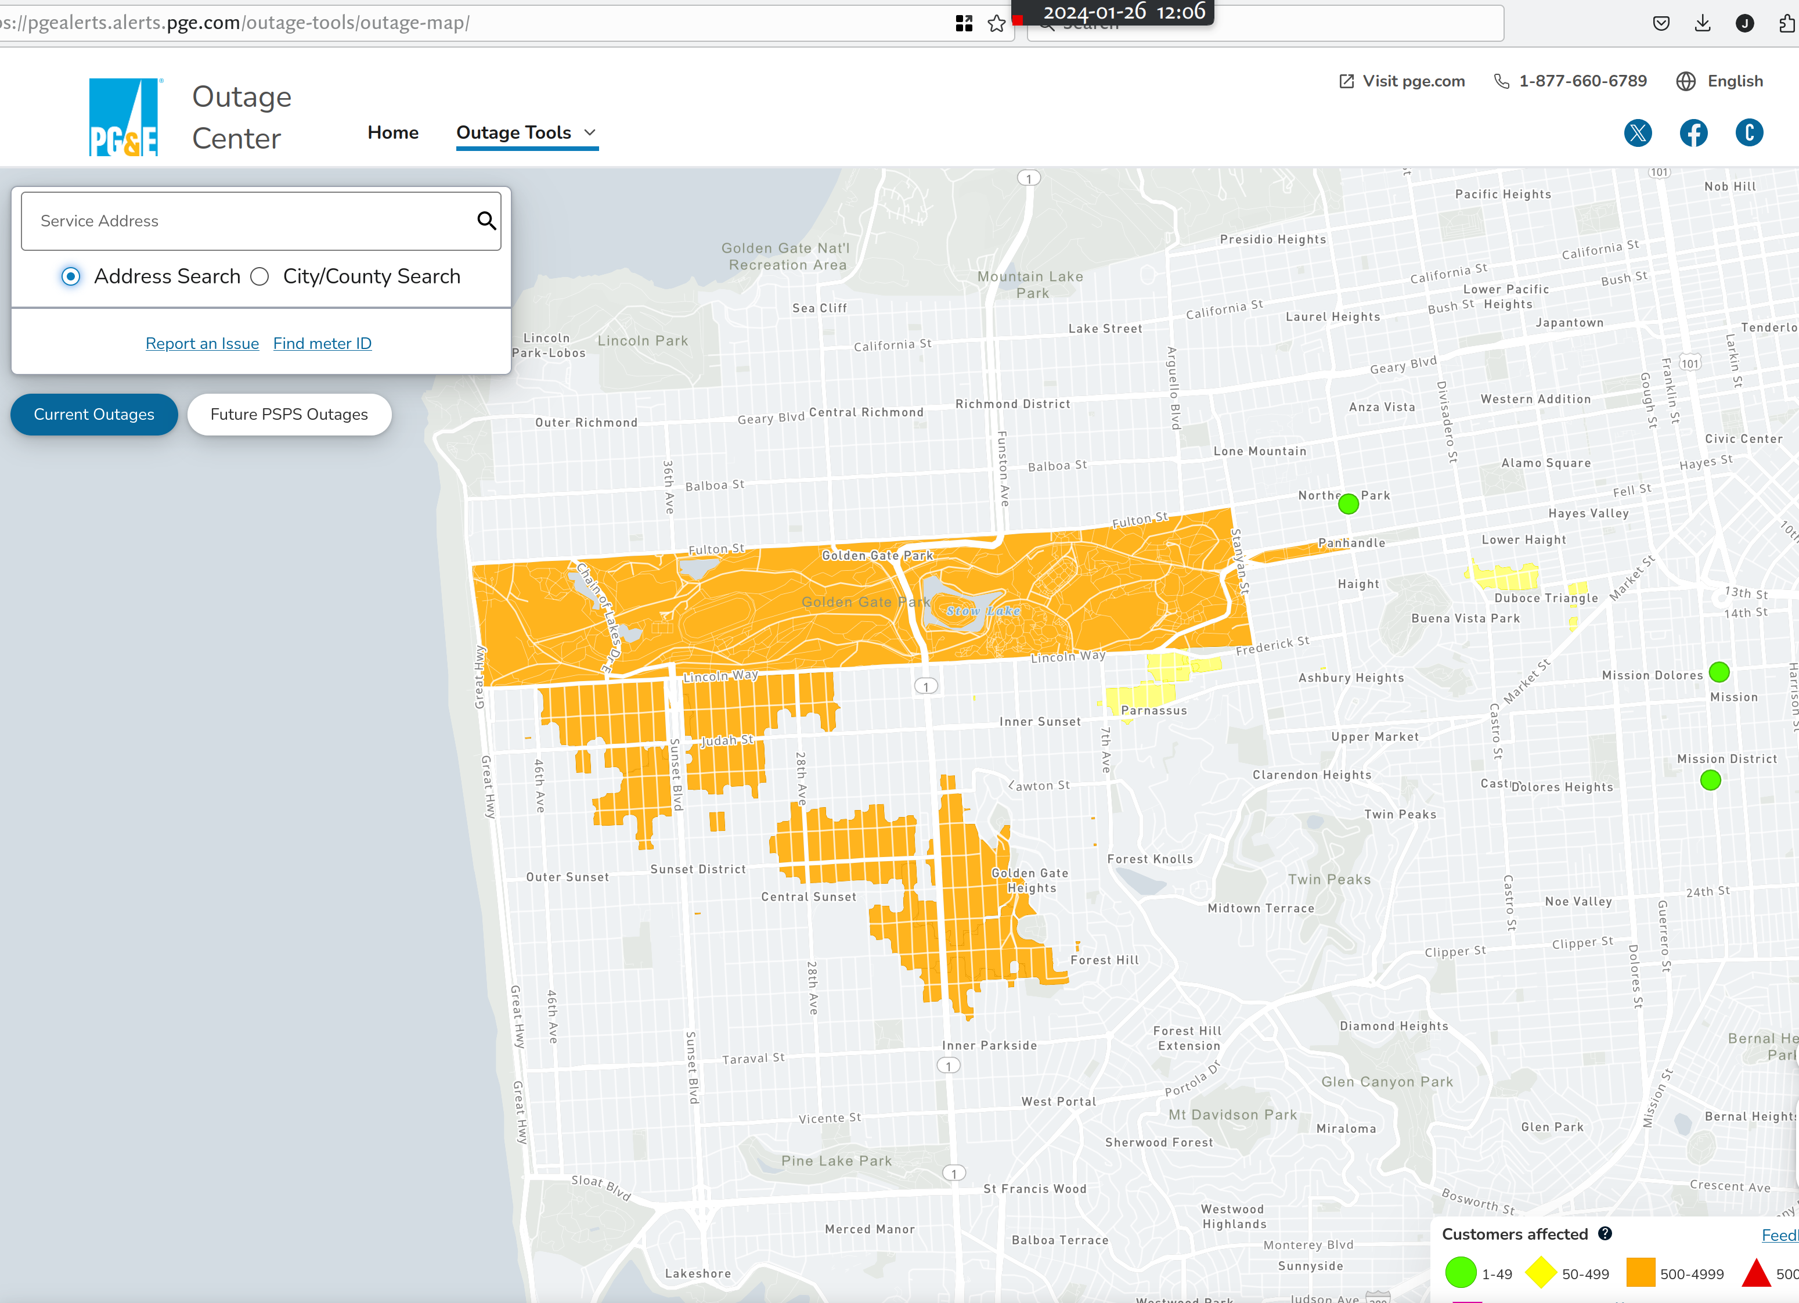Viewport: 1799px width, 1303px height.
Task: Open the X (Twitter) social icon
Action: click(1637, 132)
